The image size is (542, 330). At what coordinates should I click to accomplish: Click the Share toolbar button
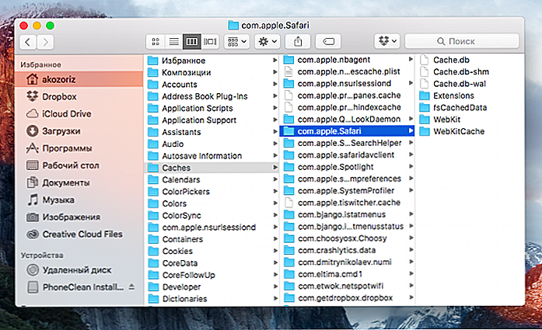tap(299, 40)
